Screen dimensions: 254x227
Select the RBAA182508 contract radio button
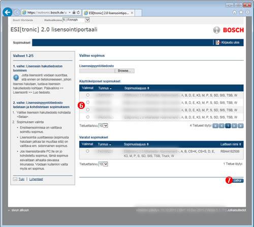(87, 151)
